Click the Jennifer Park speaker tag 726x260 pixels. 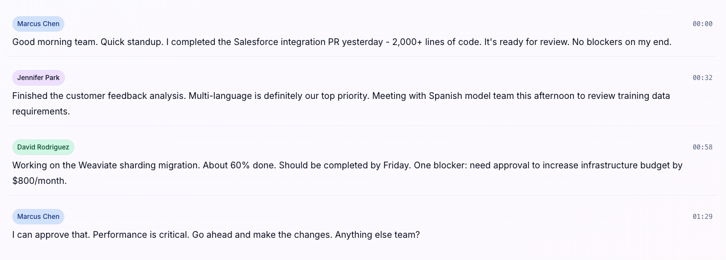point(38,78)
